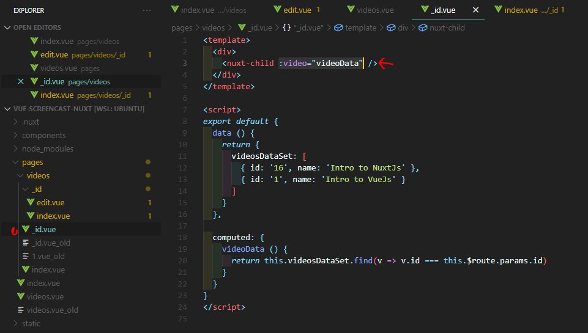The height and width of the screenshot is (333, 588).
Task: Open index.vue inside the _id folder
Action: (x=81, y=216)
